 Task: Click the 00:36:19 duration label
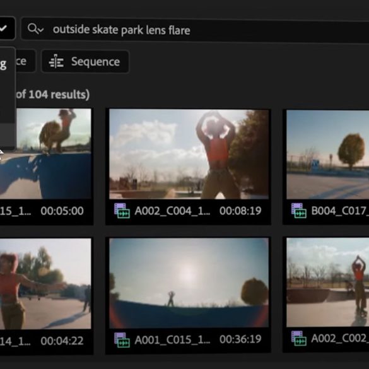[x=240, y=339]
